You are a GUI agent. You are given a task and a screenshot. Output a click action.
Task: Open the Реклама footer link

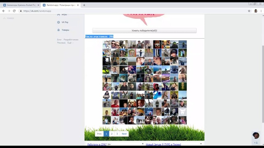pyautogui.click(x=61, y=43)
